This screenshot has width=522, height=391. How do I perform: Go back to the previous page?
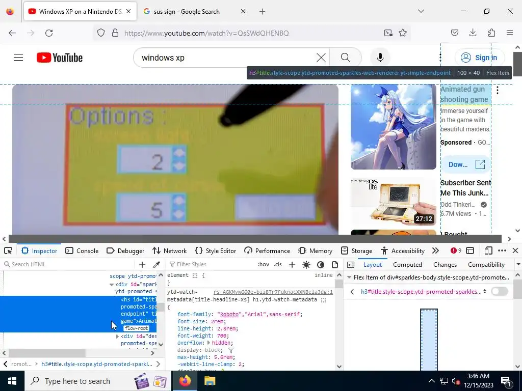point(12,33)
